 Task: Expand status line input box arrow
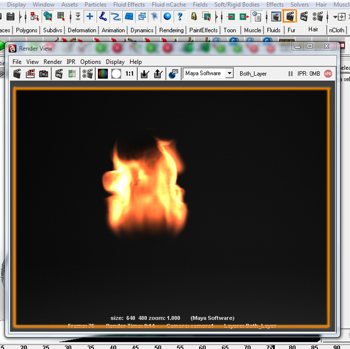point(335,17)
